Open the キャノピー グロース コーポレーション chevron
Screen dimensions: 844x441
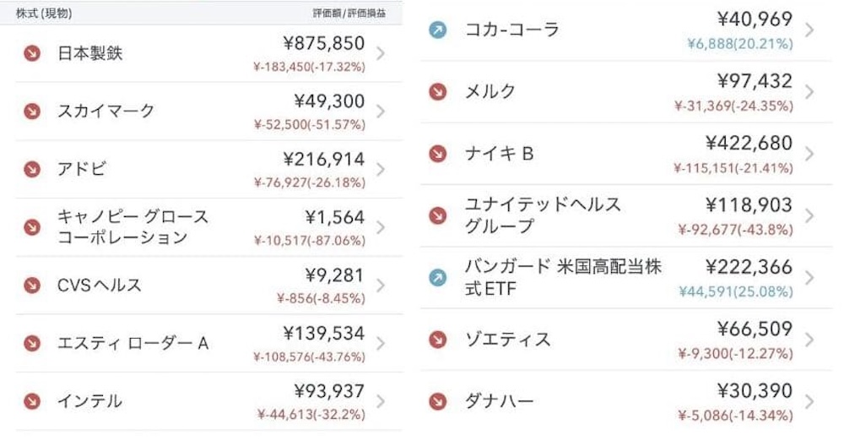(381, 227)
